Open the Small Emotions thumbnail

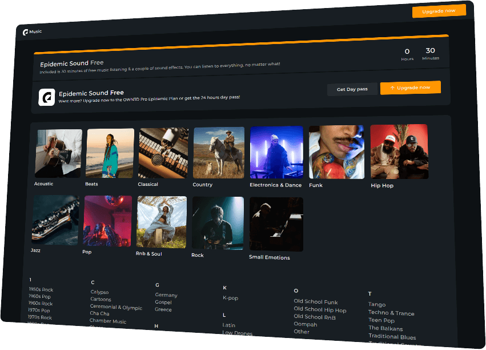click(x=276, y=224)
